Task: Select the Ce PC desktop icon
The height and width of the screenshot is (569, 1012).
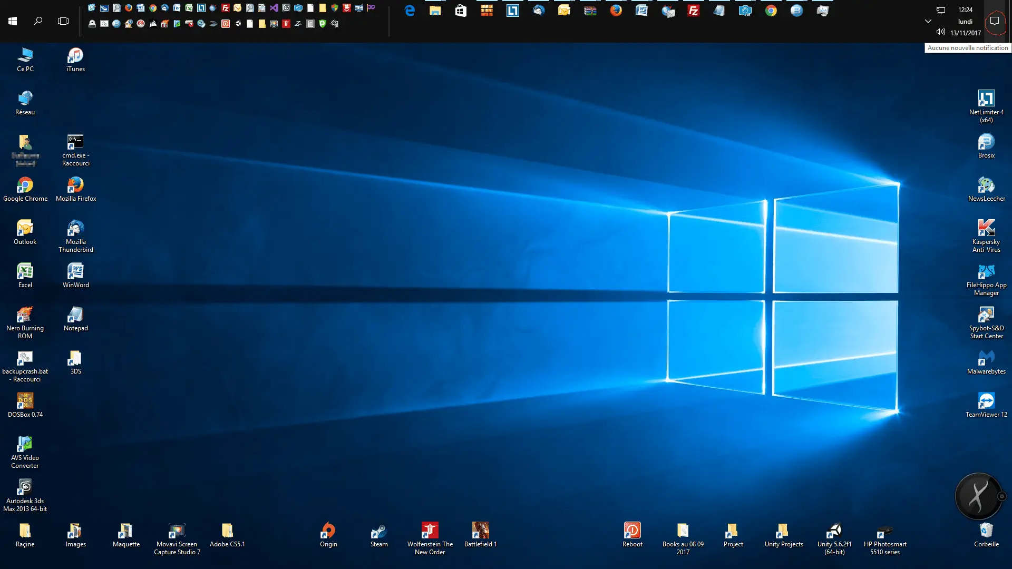Action: tap(25, 60)
